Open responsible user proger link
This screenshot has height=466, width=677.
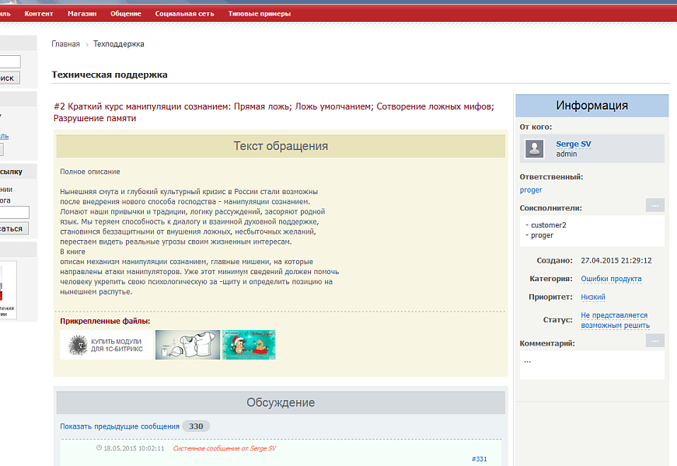pos(531,190)
